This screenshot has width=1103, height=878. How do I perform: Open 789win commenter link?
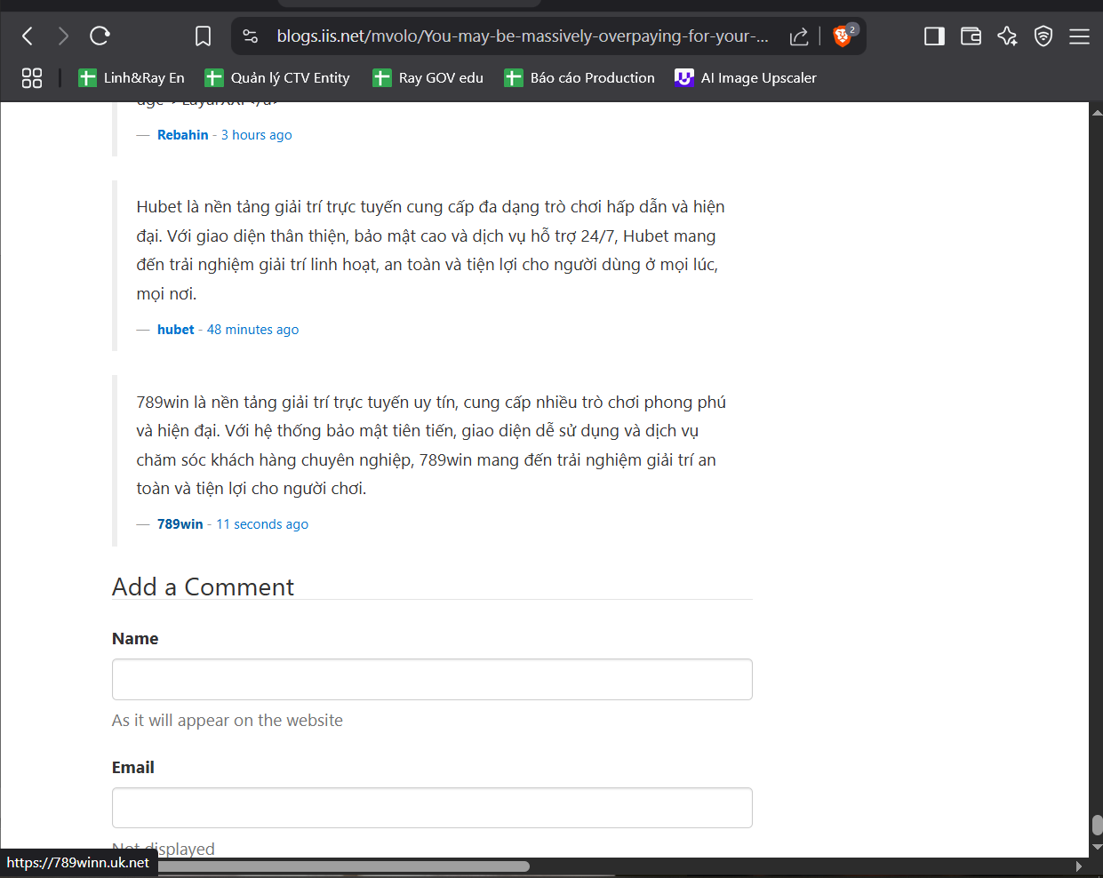click(180, 524)
